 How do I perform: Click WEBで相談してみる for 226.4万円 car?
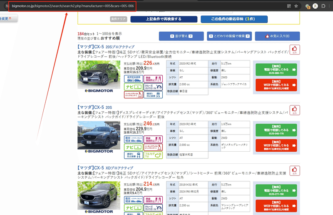276,85
